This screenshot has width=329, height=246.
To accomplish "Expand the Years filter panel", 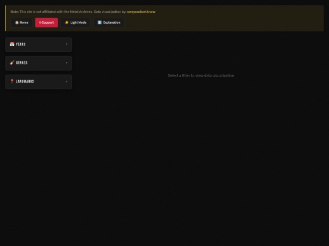I will pos(38,44).
